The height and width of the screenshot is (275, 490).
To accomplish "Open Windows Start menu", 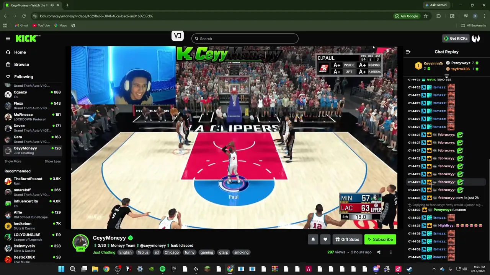I will (61, 269).
